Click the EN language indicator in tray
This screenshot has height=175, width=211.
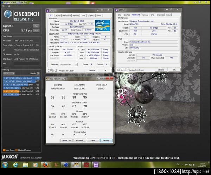(x=178, y=164)
